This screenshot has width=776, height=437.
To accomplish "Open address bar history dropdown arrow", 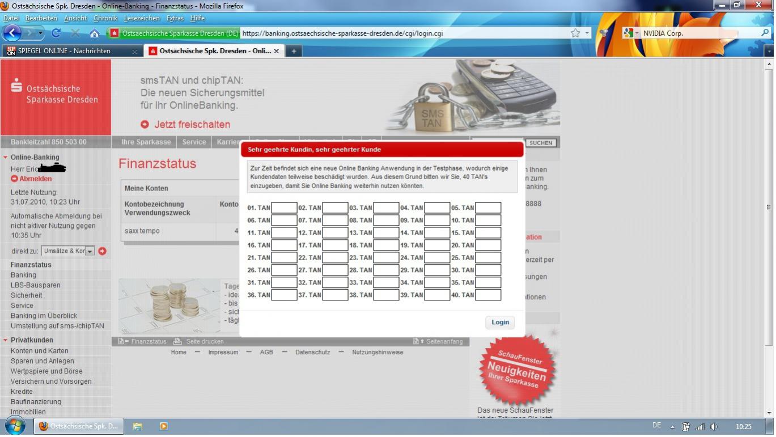I will coord(587,33).
